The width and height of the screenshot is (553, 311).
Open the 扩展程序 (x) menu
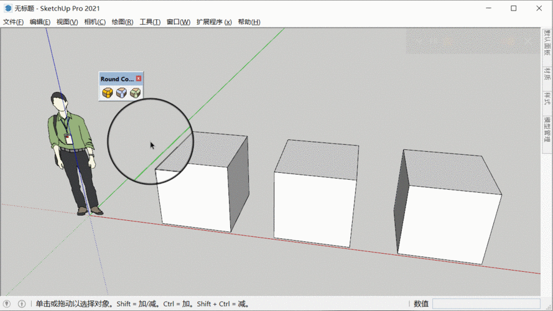pyautogui.click(x=214, y=22)
